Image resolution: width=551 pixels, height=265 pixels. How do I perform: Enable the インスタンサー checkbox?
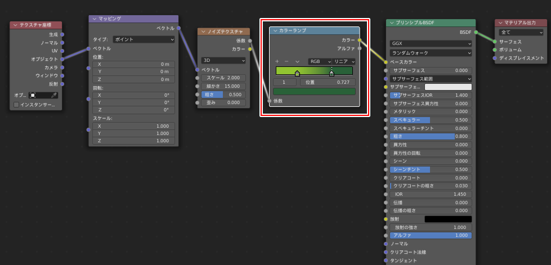coord(16,105)
